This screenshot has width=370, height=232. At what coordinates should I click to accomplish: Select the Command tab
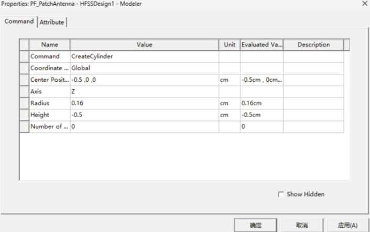pos(19,21)
